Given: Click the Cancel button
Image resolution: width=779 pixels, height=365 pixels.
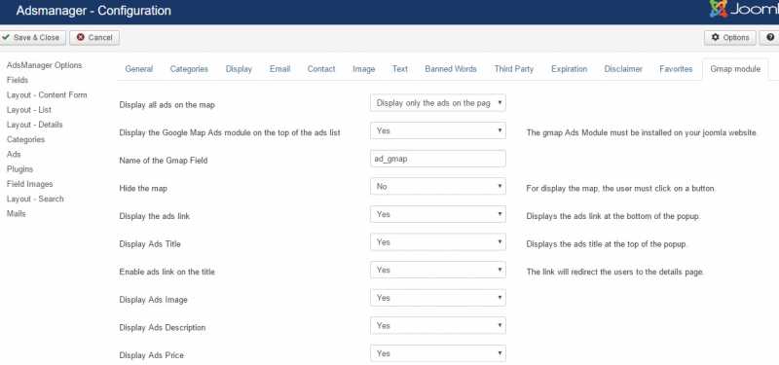Looking at the screenshot, I should pos(94,37).
